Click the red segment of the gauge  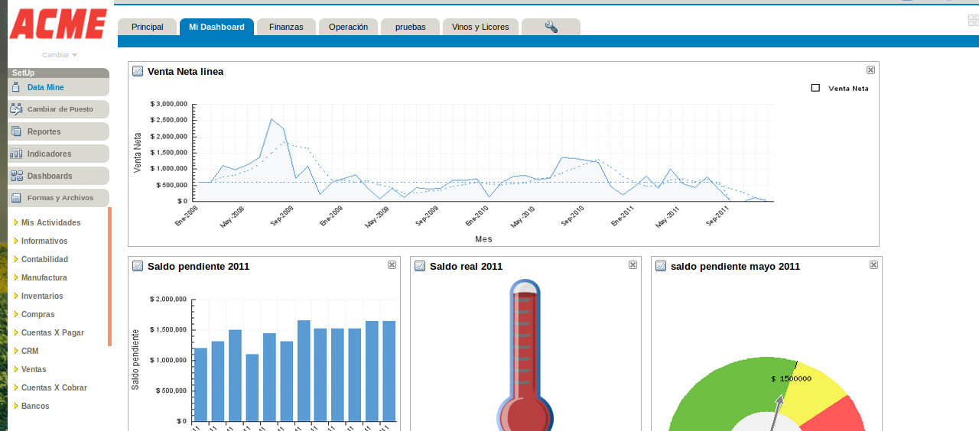[x=840, y=416]
